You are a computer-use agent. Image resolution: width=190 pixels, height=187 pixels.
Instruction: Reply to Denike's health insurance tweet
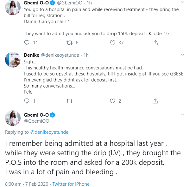pyautogui.click(x=27, y=101)
